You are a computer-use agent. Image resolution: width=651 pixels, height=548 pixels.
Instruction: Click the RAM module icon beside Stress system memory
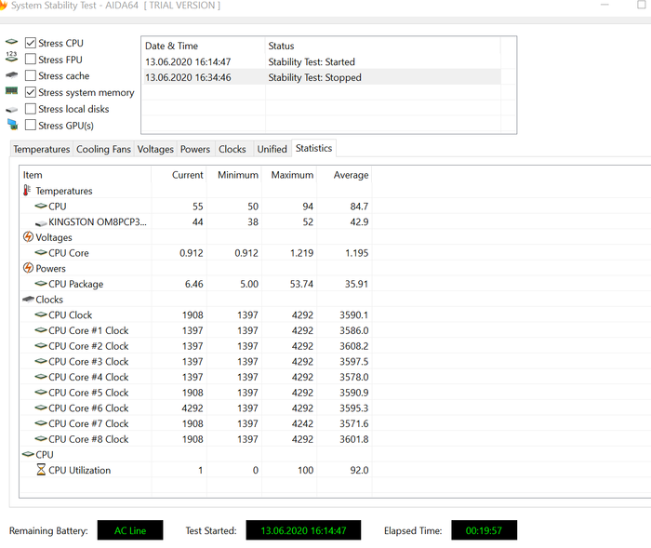[x=11, y=90]
